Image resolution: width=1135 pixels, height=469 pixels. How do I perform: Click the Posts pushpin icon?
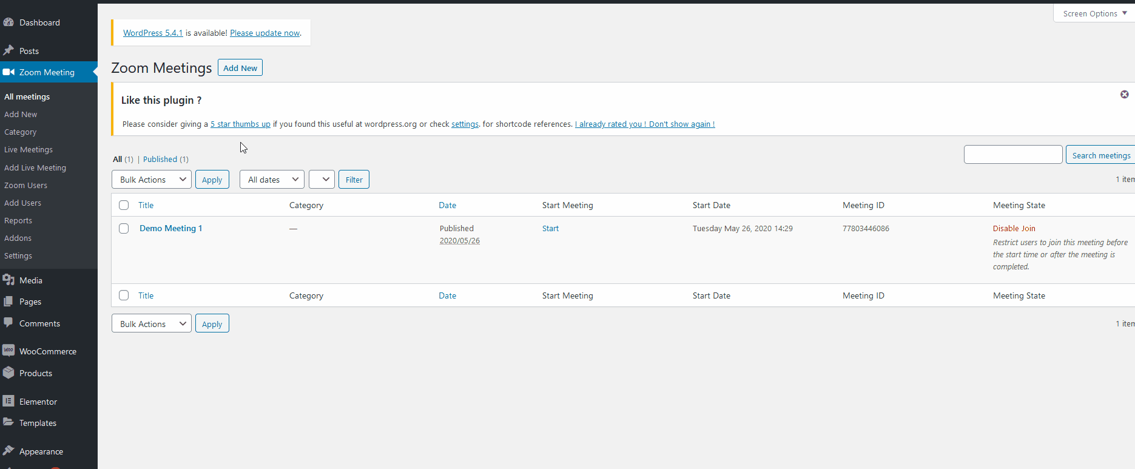(8, 50)
